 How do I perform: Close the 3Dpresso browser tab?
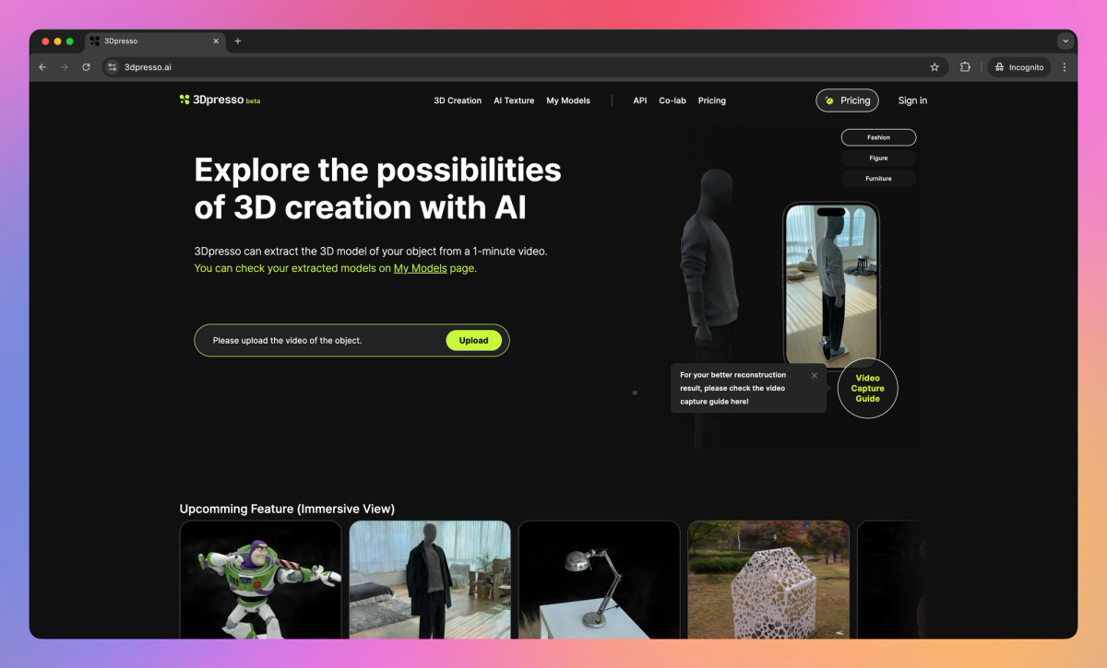pyautogui.click(x=217, y=41)
